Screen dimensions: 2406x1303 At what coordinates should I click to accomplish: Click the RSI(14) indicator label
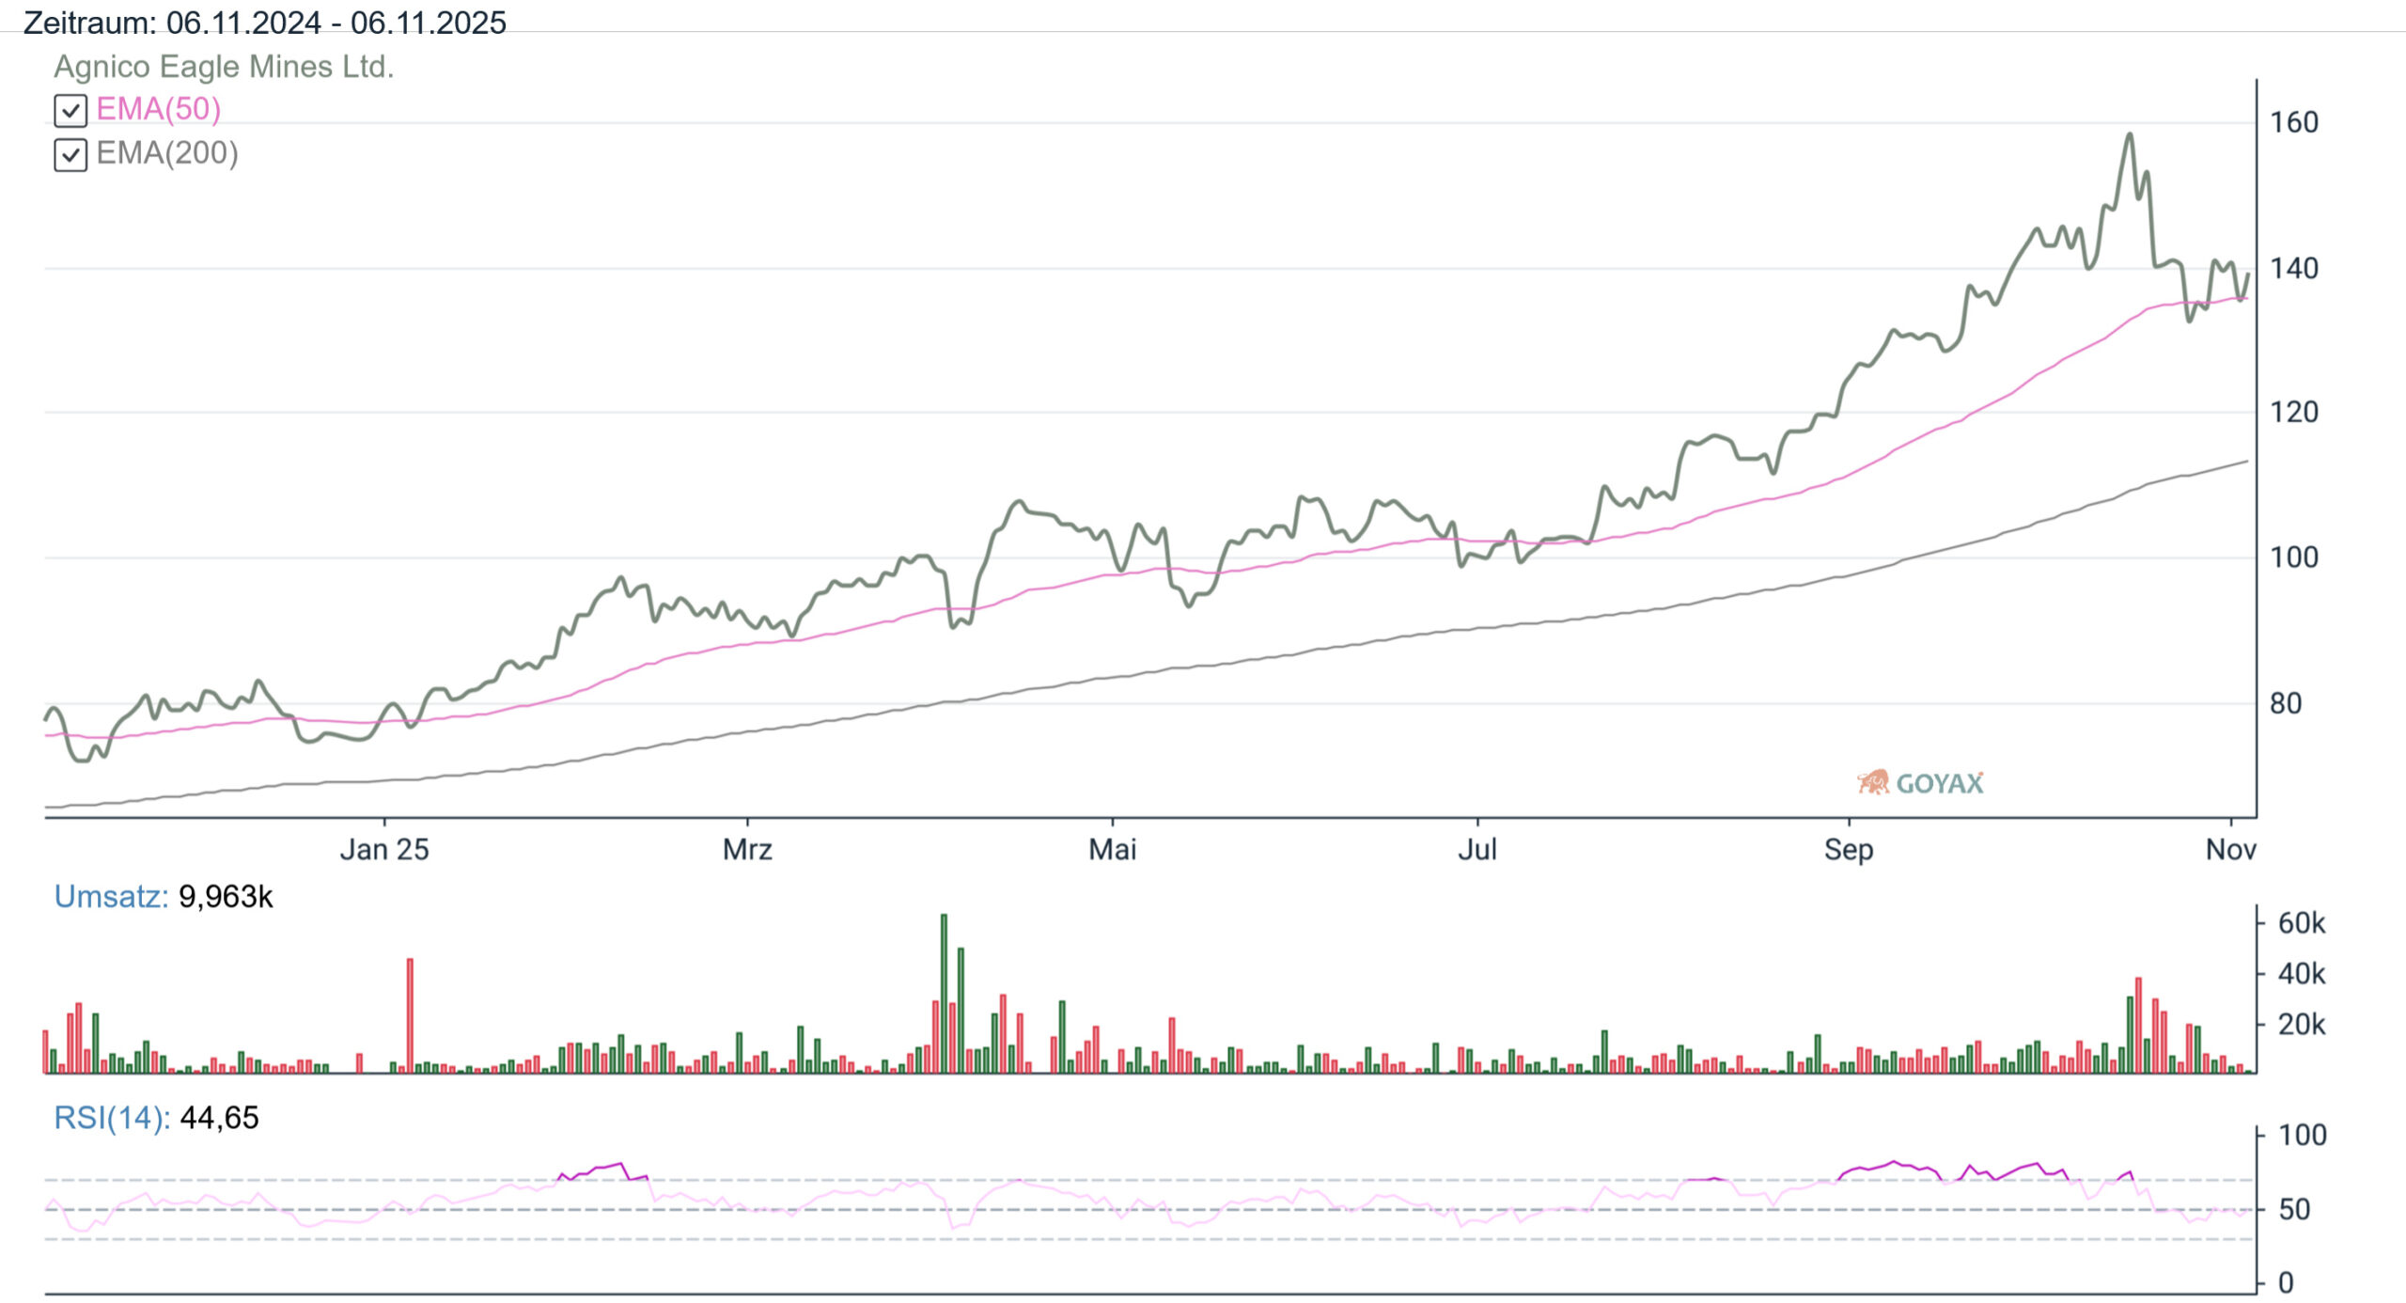[112, 1118]
